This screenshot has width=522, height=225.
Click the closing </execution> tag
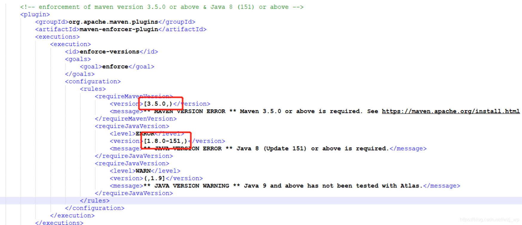click(72, 215)
